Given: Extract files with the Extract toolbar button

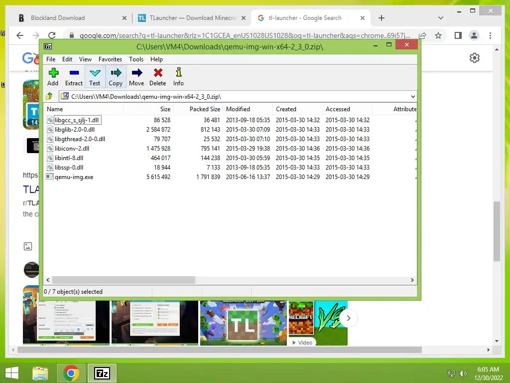Looking at the screenshot, I should click(74, 77).
